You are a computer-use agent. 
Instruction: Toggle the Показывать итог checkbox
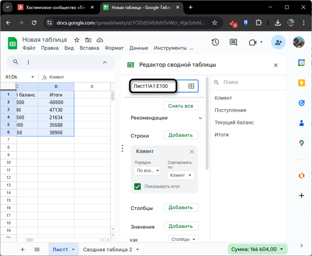click(138, 186)
